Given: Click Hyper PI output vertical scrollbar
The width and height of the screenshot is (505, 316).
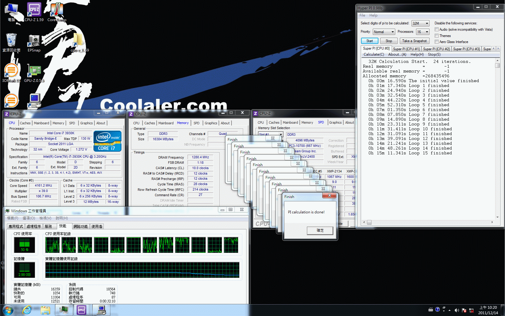Looking at the screenshot, I should pyautogui.click(x=497, y=139).
